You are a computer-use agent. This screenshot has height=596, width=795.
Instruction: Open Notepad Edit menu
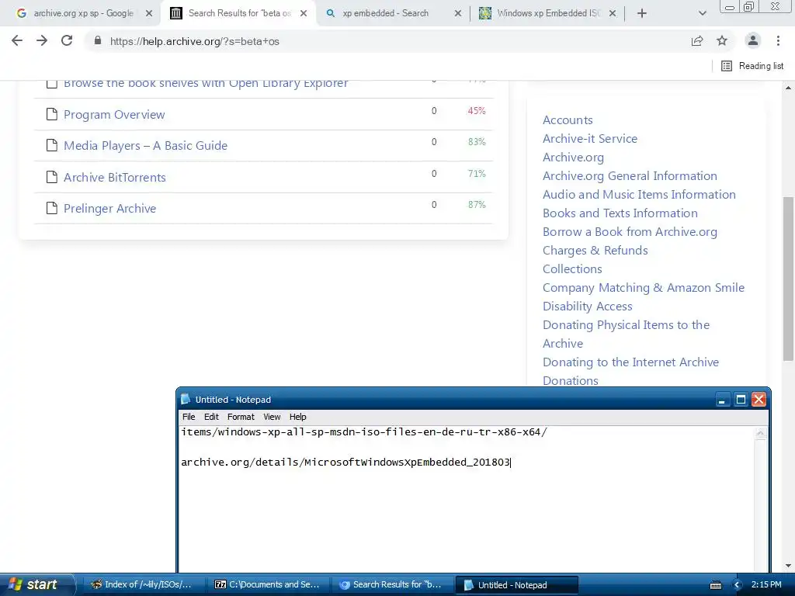211,417
